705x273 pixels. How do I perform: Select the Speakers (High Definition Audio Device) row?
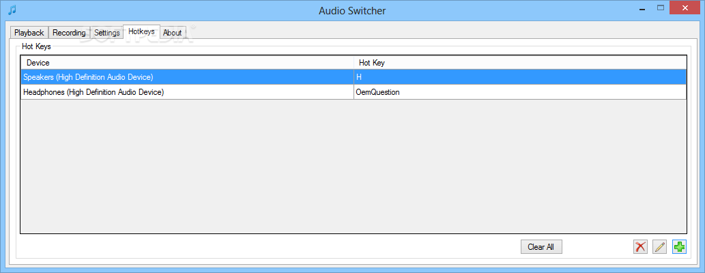(354, 77)
